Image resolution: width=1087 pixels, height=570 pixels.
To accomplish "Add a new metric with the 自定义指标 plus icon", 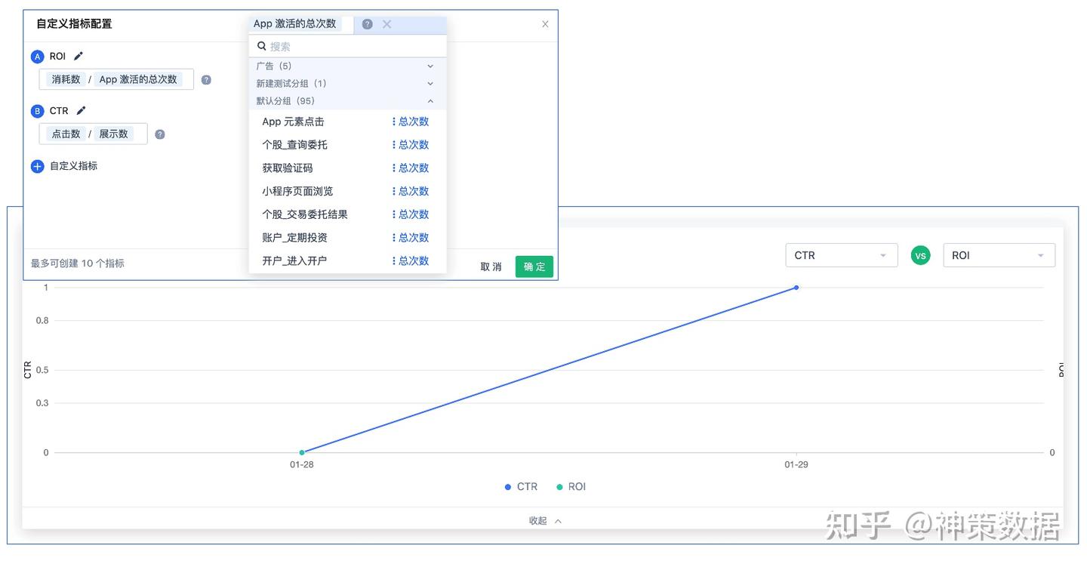I will 37,166.
